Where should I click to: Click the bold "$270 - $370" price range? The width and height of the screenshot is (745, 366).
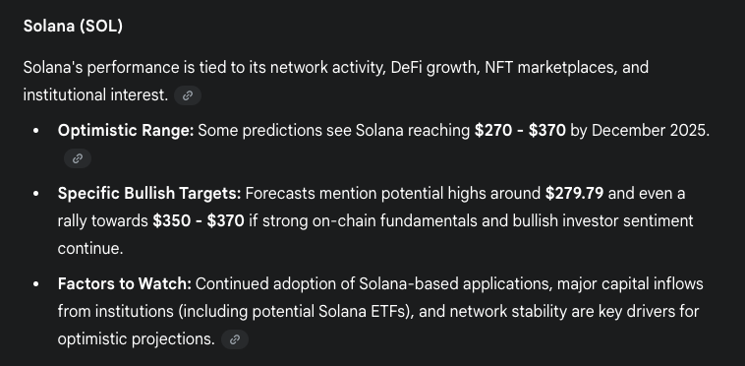tap(520, 130)
